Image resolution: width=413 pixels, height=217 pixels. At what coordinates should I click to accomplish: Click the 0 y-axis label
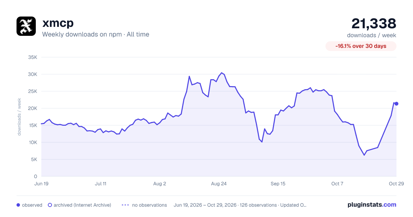click(x=35, y=176)
